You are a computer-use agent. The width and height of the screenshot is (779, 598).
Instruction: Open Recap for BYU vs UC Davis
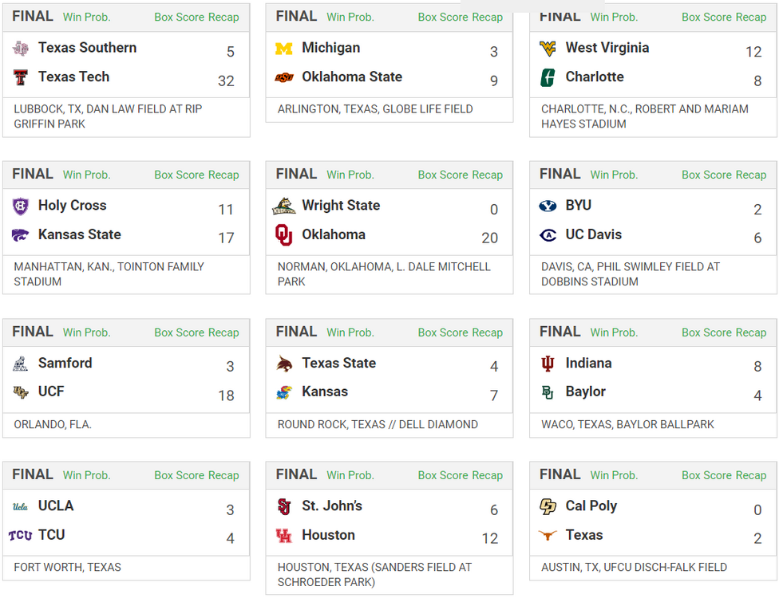pos(750,175)
